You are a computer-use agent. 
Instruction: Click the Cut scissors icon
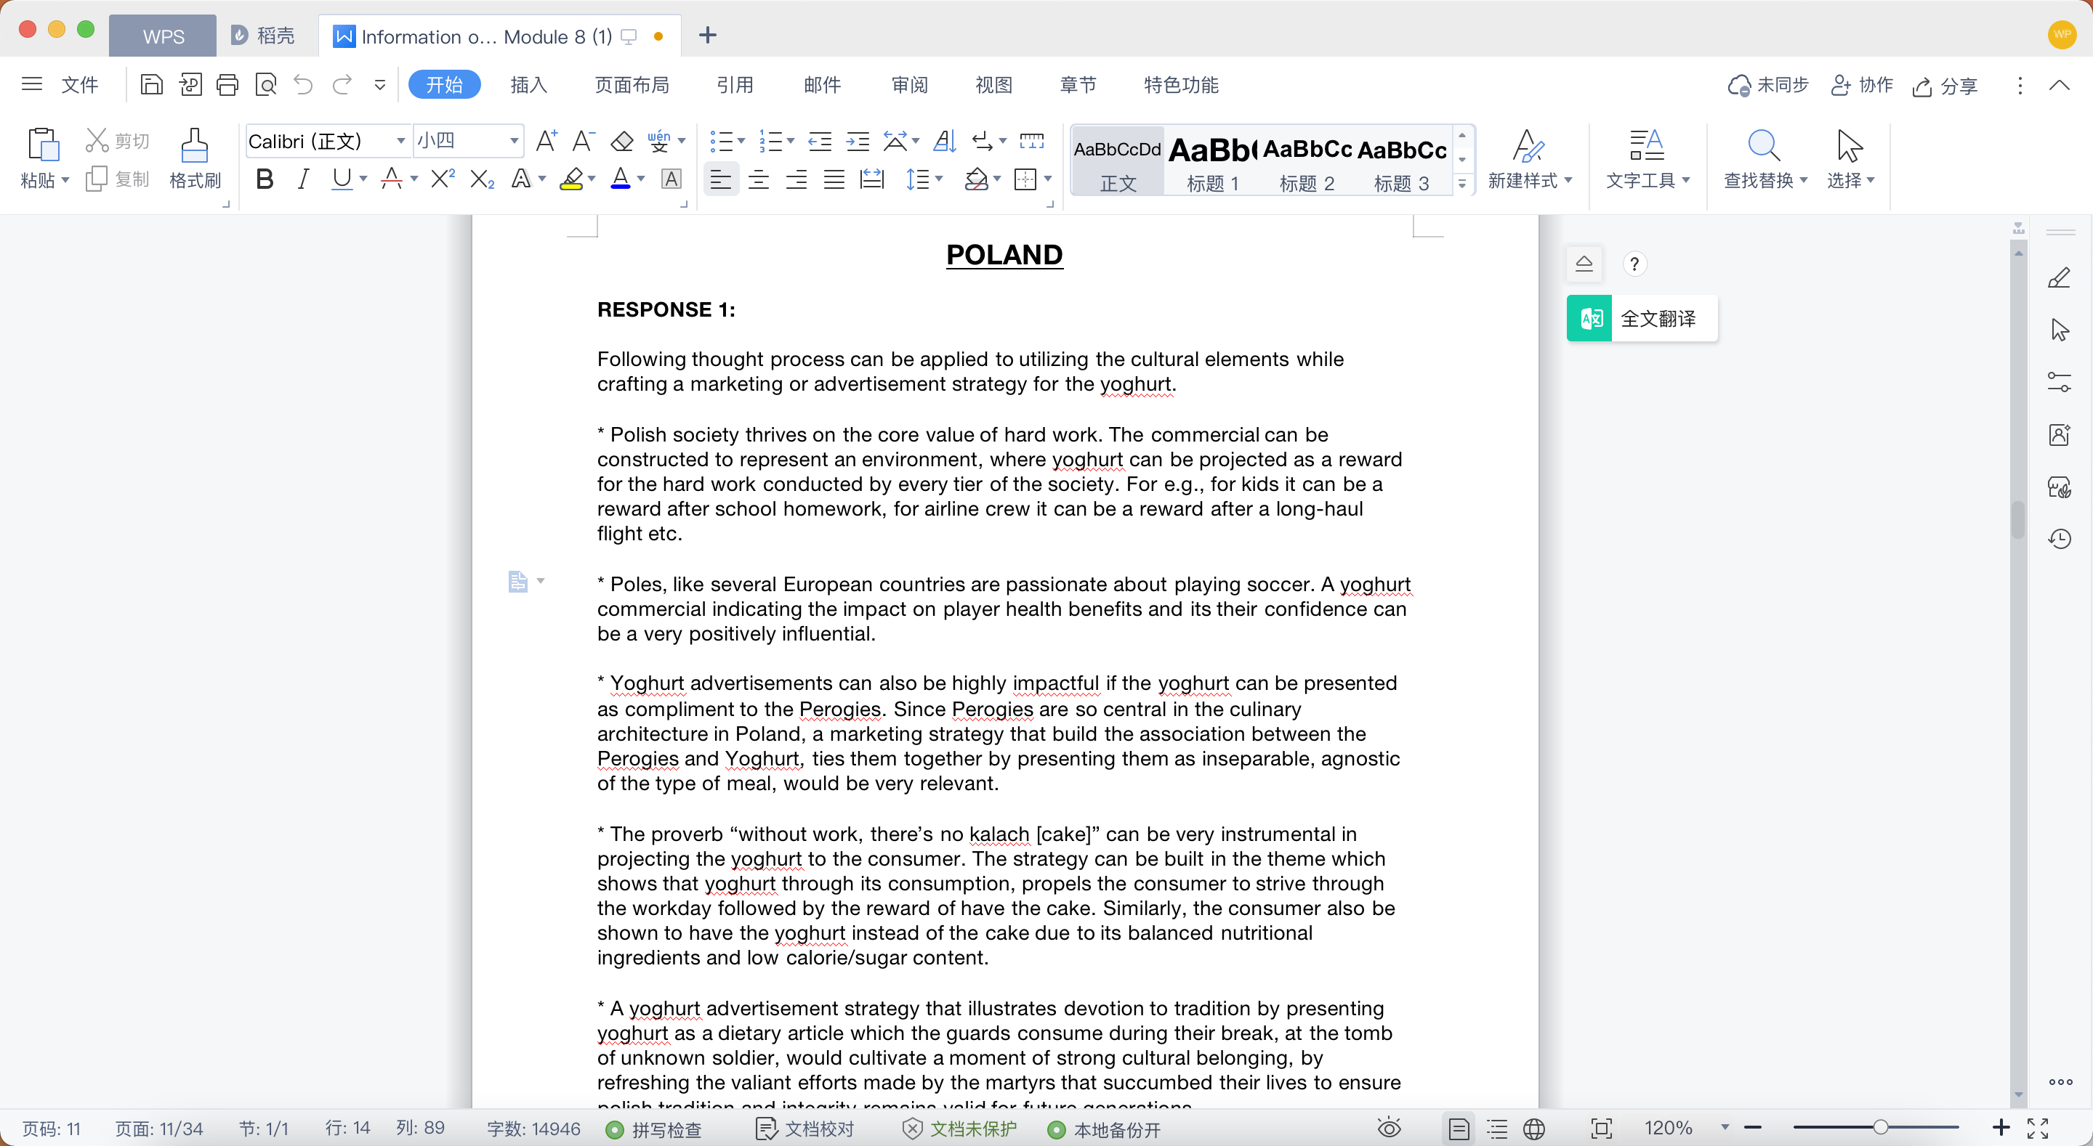[97, 140]
